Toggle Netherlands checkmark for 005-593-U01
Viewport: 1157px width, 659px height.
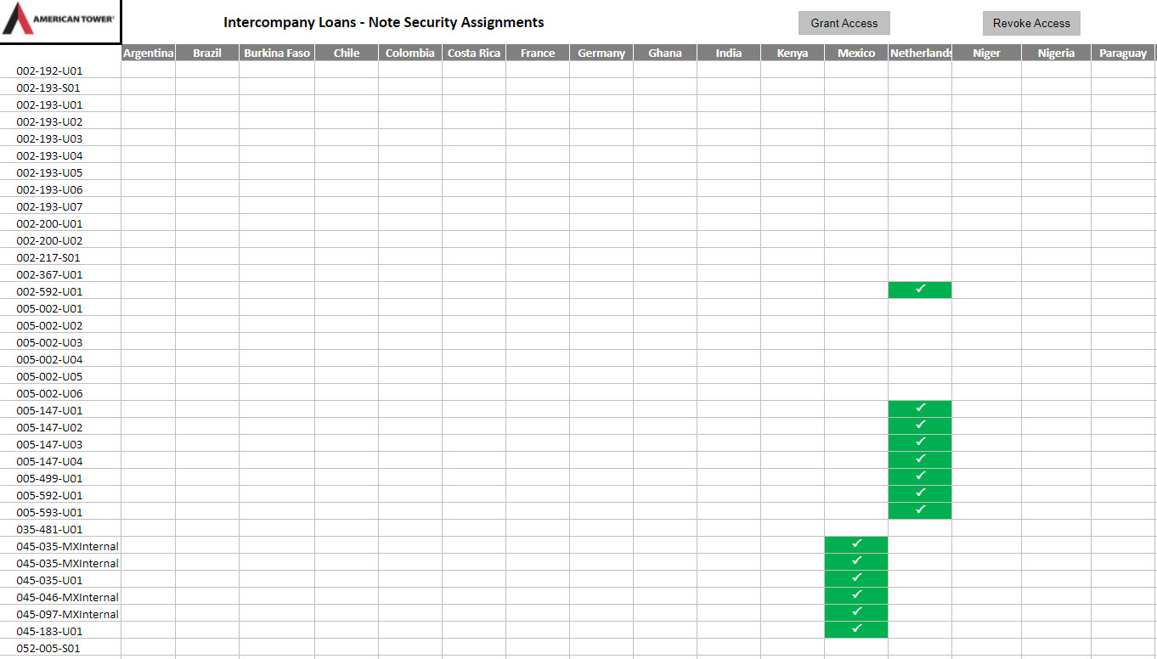click(920, 511)
